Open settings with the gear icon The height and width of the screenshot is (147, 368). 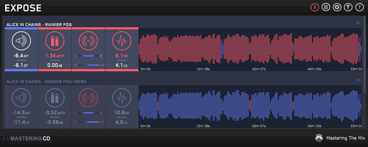click(x=337, y=7)
